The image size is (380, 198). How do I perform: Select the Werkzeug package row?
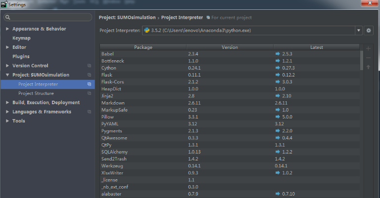(x=230, y=166)
